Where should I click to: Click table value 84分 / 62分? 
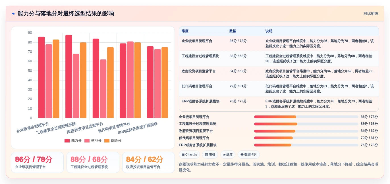[238, 71]
